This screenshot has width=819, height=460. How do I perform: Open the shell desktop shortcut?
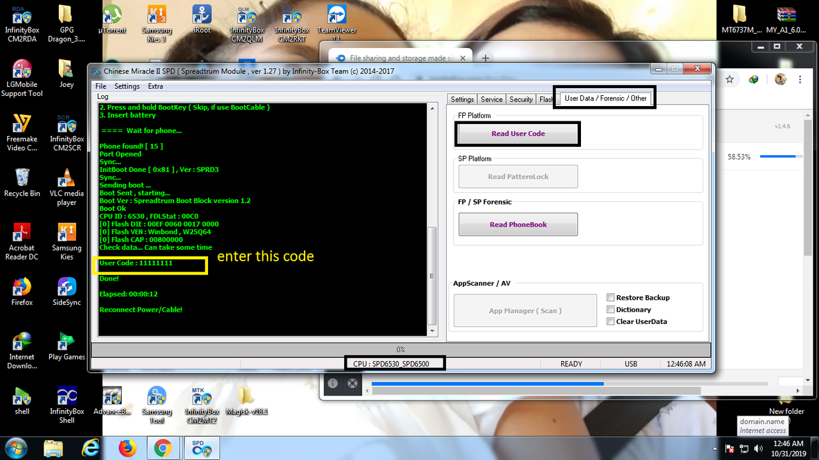(x=22, y=401)
